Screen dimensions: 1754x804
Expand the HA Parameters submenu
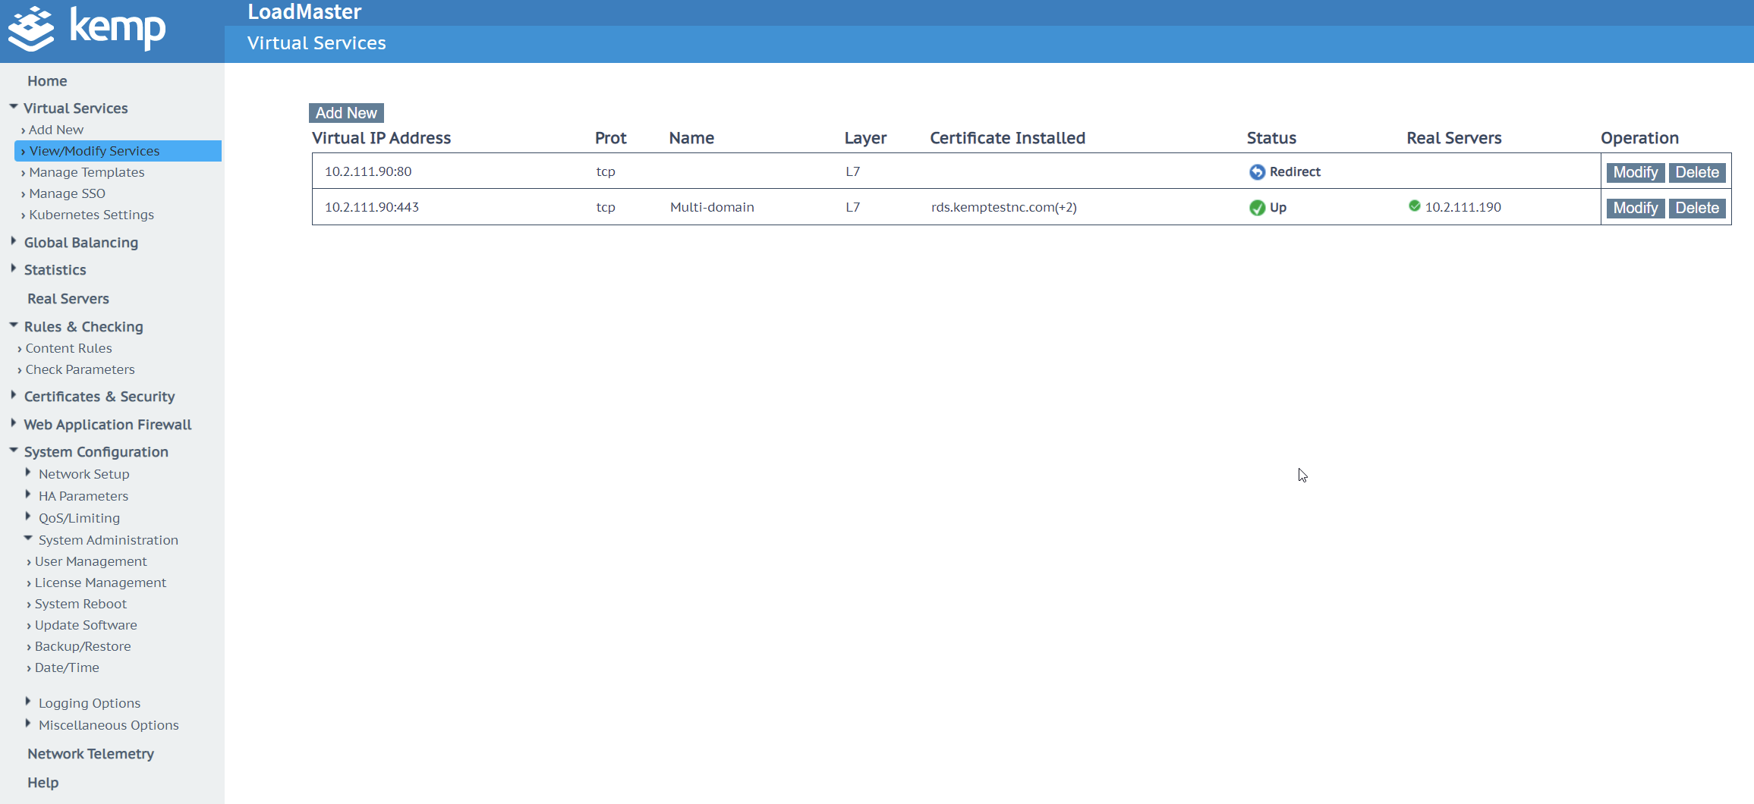(28, 495)
